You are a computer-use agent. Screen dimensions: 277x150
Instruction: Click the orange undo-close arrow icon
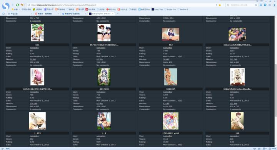coord(22,5)
